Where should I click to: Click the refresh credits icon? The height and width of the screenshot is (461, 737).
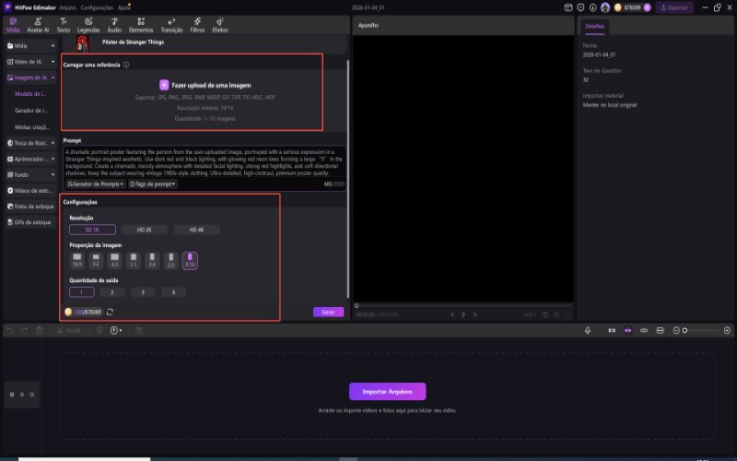(110, 312)
